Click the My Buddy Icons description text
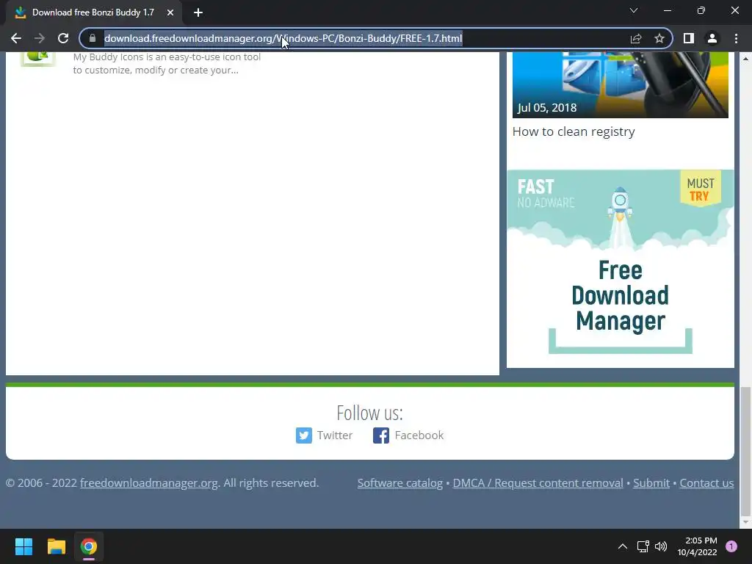The height and width of the screenshot is (564, 752). (167, 64)
